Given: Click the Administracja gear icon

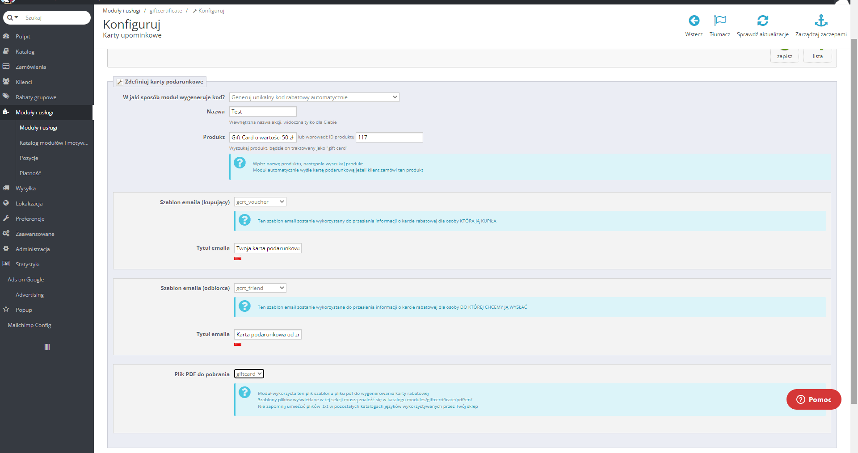Looking at the screenshot, I should coord(6,249).
